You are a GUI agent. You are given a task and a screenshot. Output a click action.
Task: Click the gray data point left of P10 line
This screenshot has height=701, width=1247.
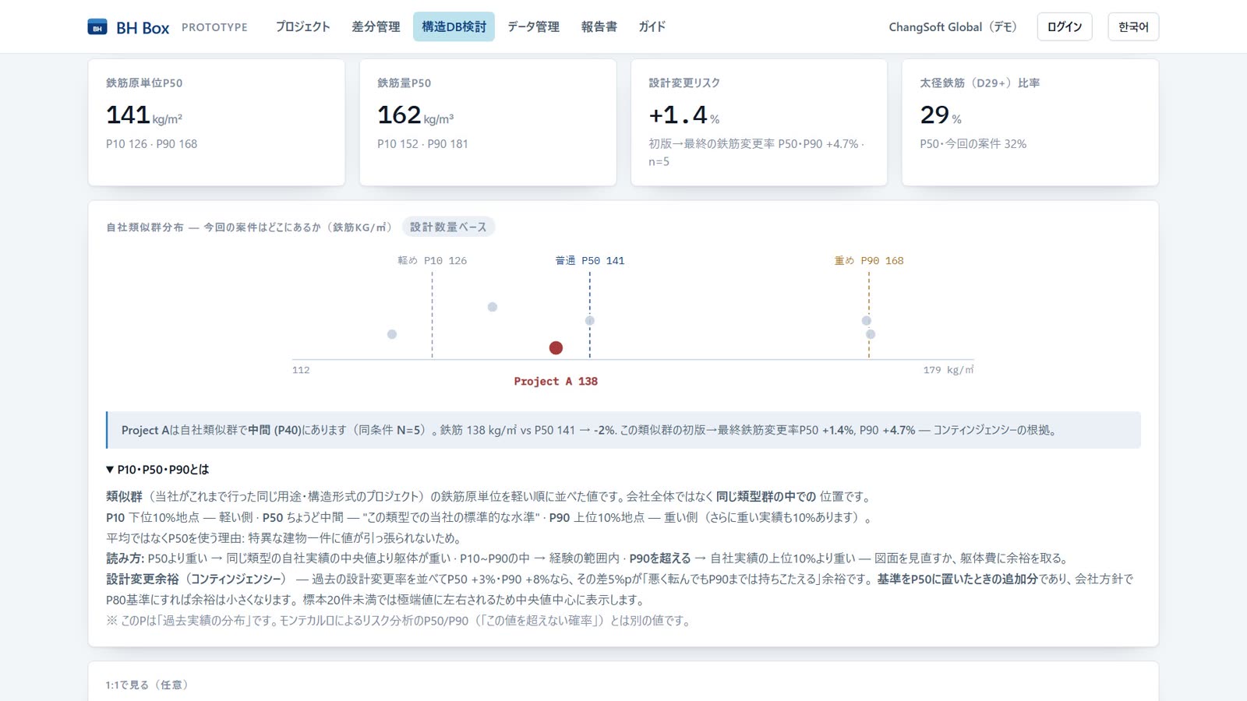[392, 334]
